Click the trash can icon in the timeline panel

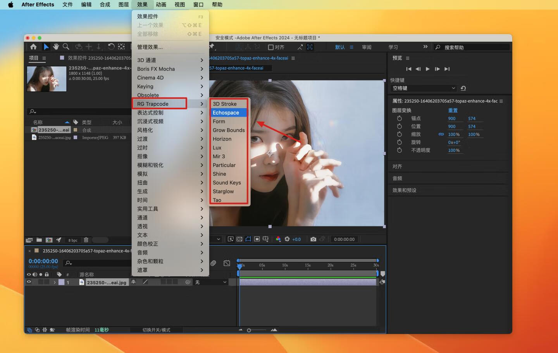click(86, 240)
